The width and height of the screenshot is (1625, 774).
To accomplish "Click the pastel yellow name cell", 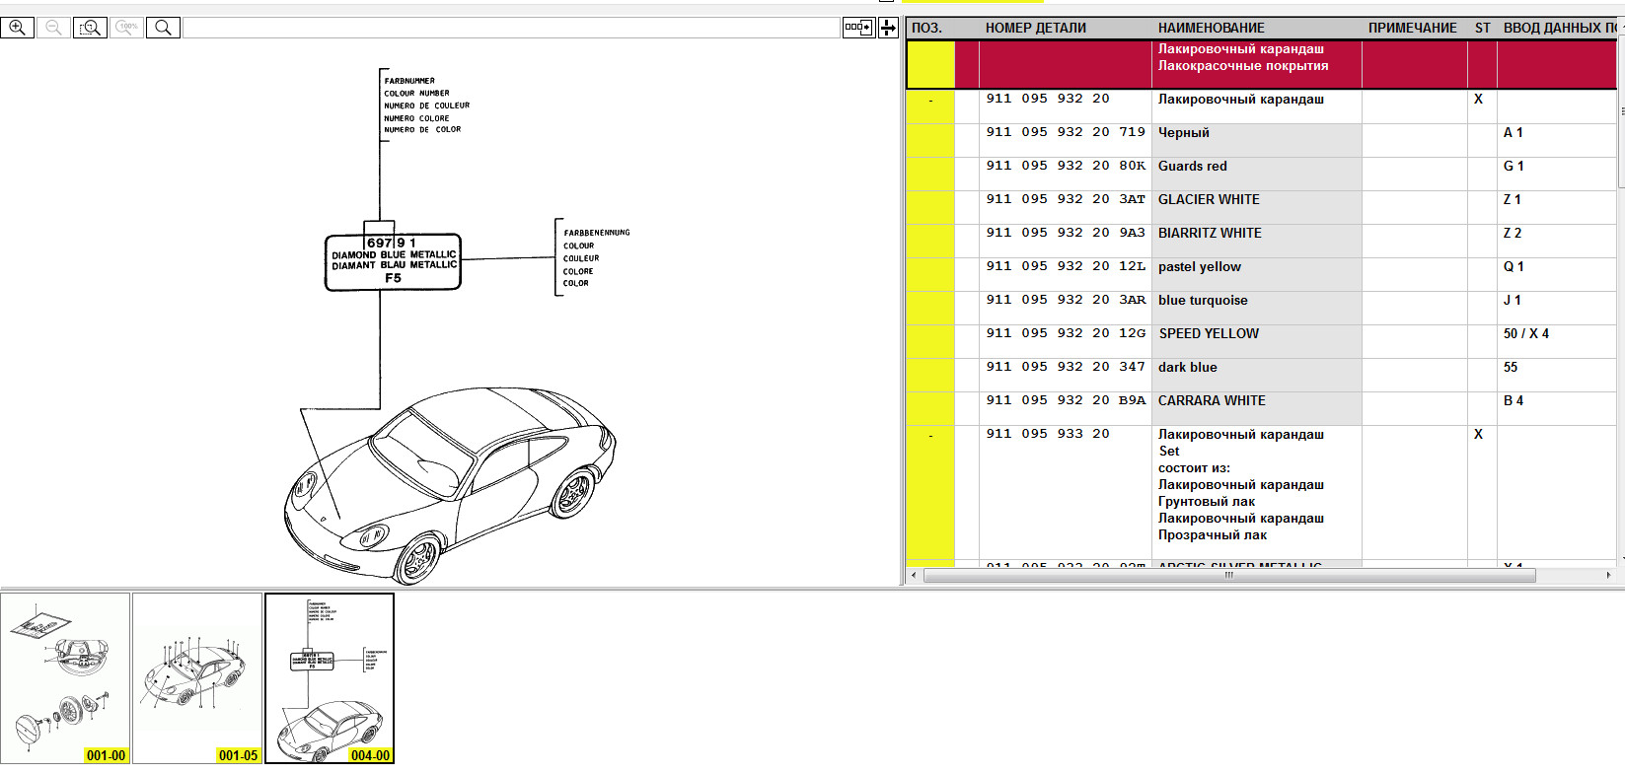I will [x=1257, y=275].
